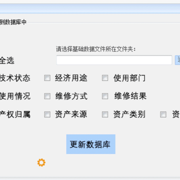Tick the 资产类别 checkbox

[105, 114]
